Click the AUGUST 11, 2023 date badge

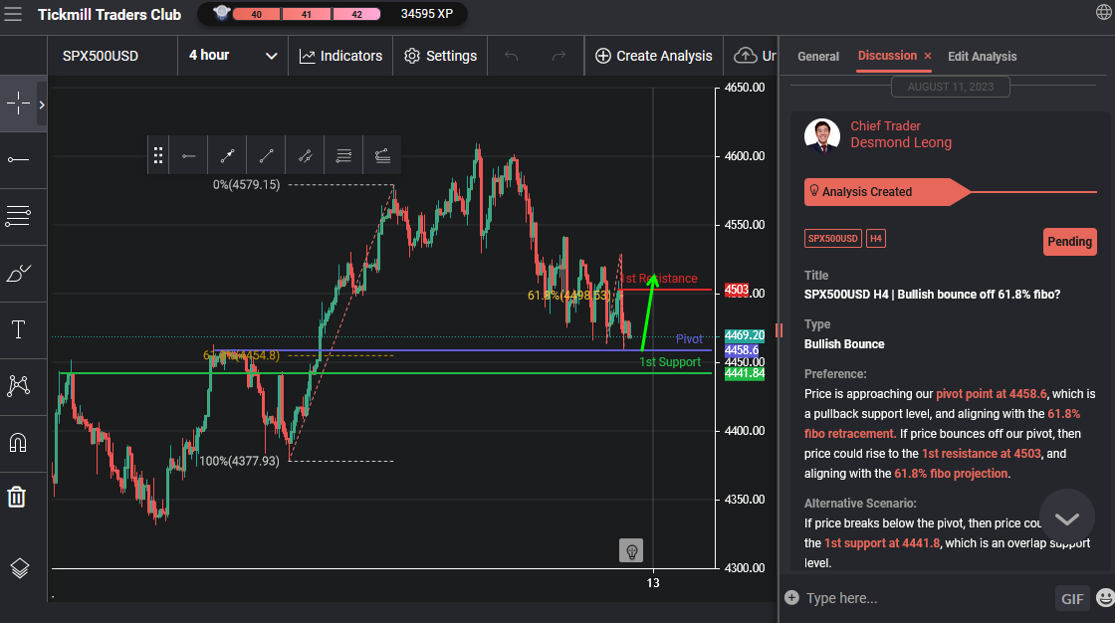[x=951, y=87]
